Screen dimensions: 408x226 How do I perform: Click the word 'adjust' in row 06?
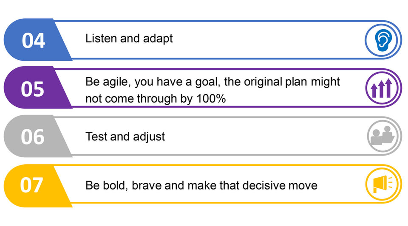149,137
